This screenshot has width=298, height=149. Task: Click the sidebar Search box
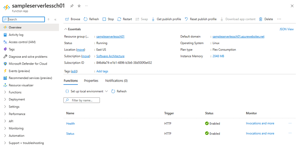click(x=24, y=19)
